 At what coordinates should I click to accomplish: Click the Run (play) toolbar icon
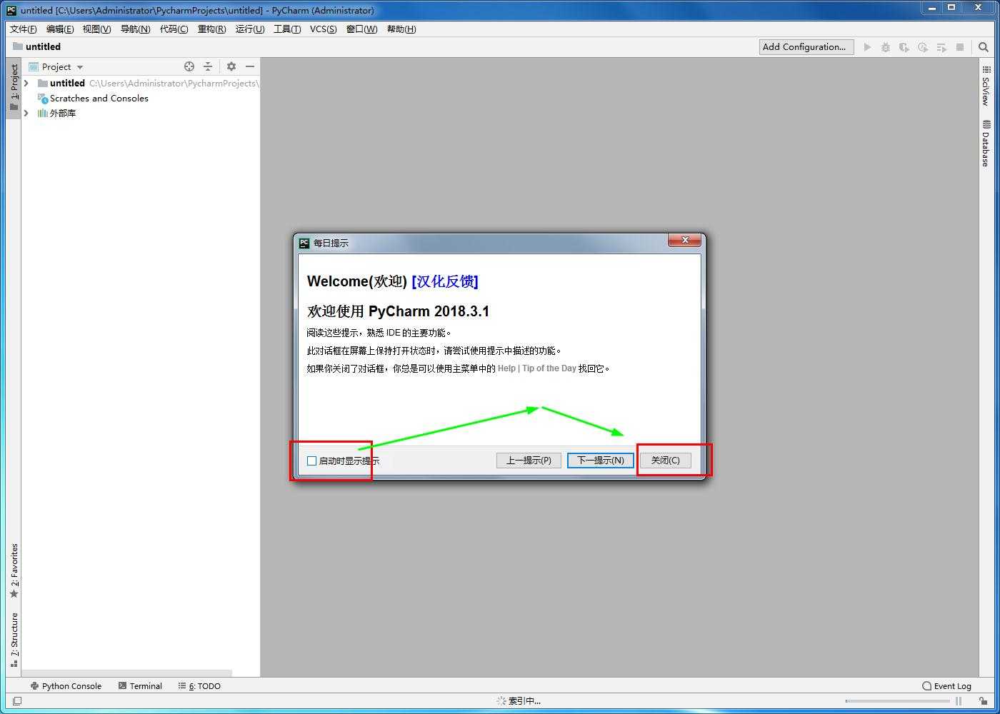pos(867,47)
